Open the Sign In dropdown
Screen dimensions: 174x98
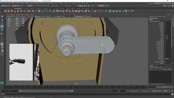pos(103,6)
